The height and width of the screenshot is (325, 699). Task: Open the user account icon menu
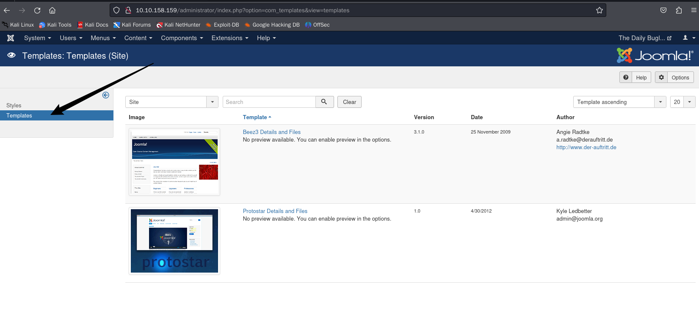(x=689, y=38)
